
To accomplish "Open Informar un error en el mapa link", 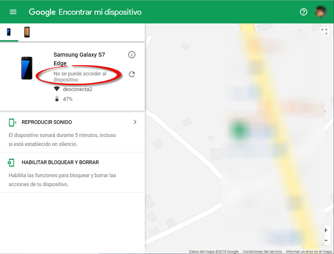I will click(309, 251).
